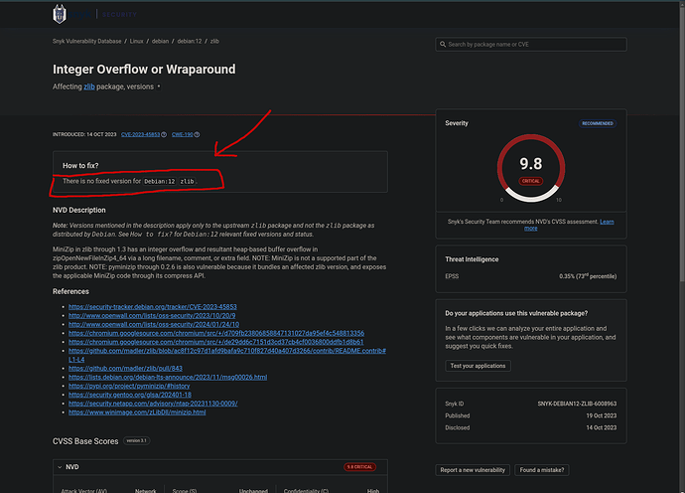Image resolution: width=685 pixels, height=493 pixels.
Task: Open the debian:12 breadcrumb link
Action: tap(190, 41)
